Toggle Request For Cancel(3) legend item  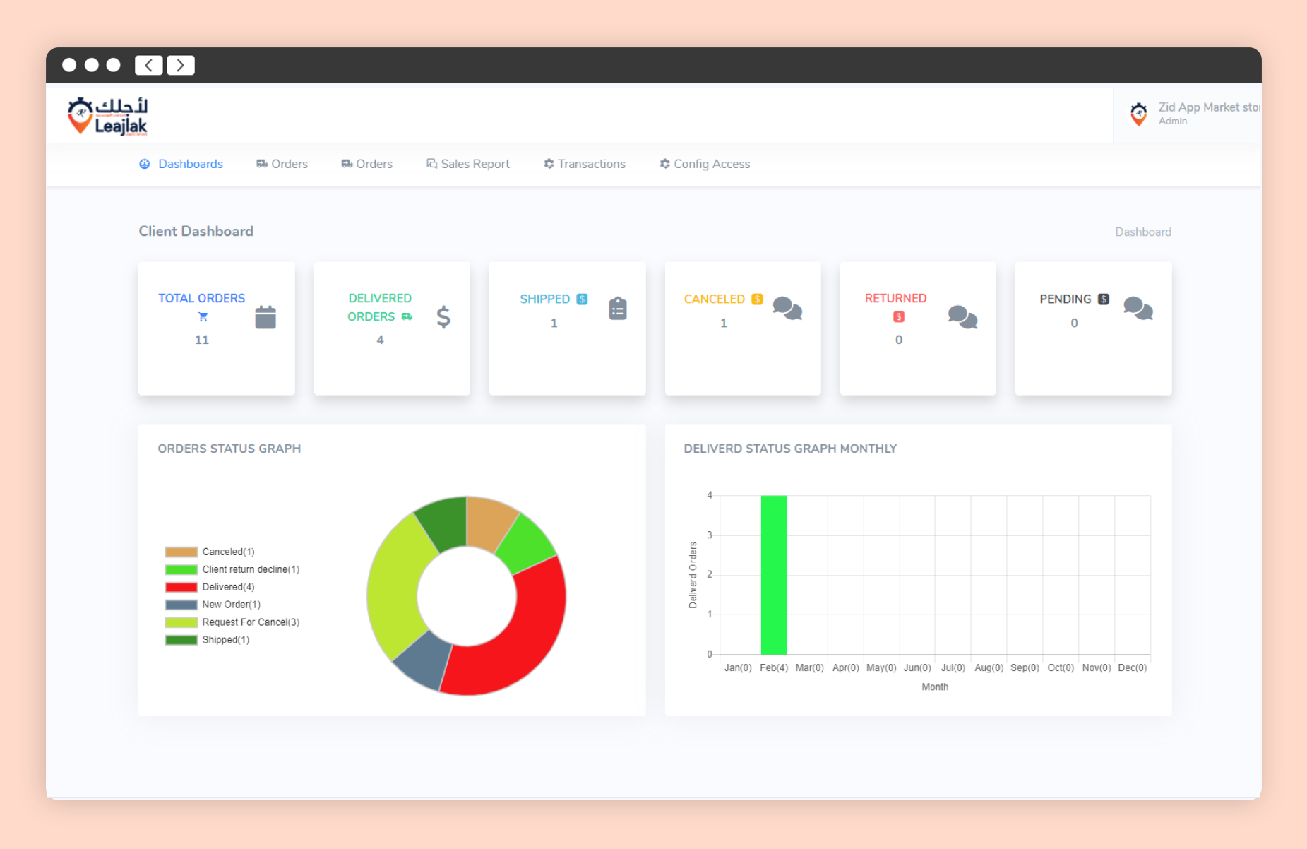click(x=250, y=622)
